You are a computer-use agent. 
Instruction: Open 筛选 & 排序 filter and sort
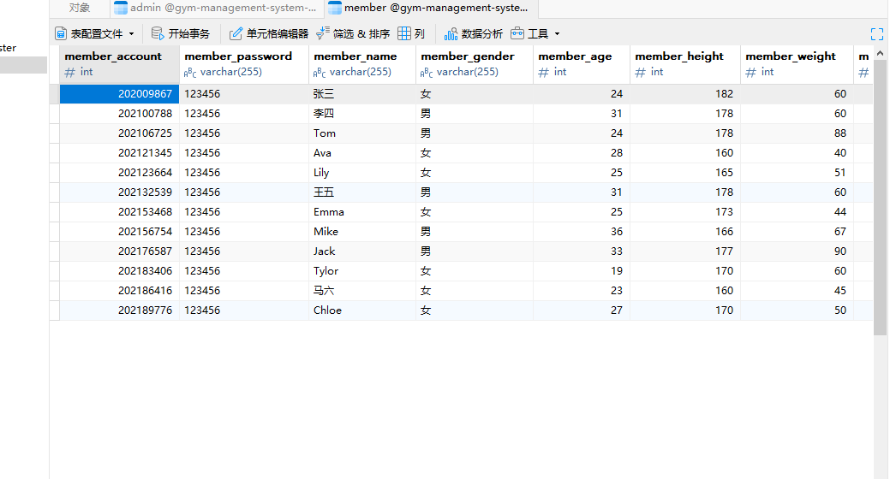(x=353, y=33)
